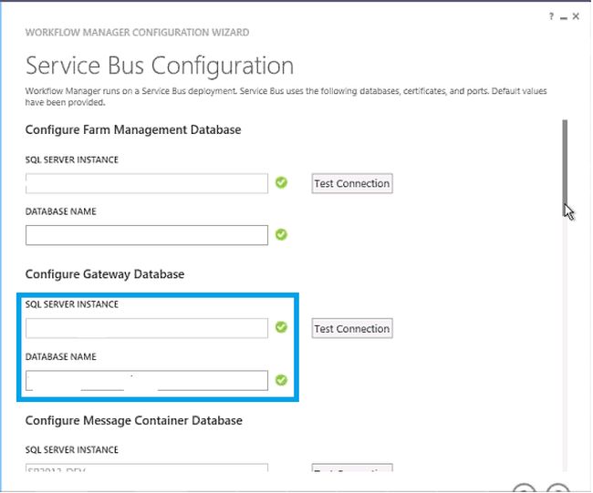Click the vertical scrollbar thumb

[x=566, y=164]
